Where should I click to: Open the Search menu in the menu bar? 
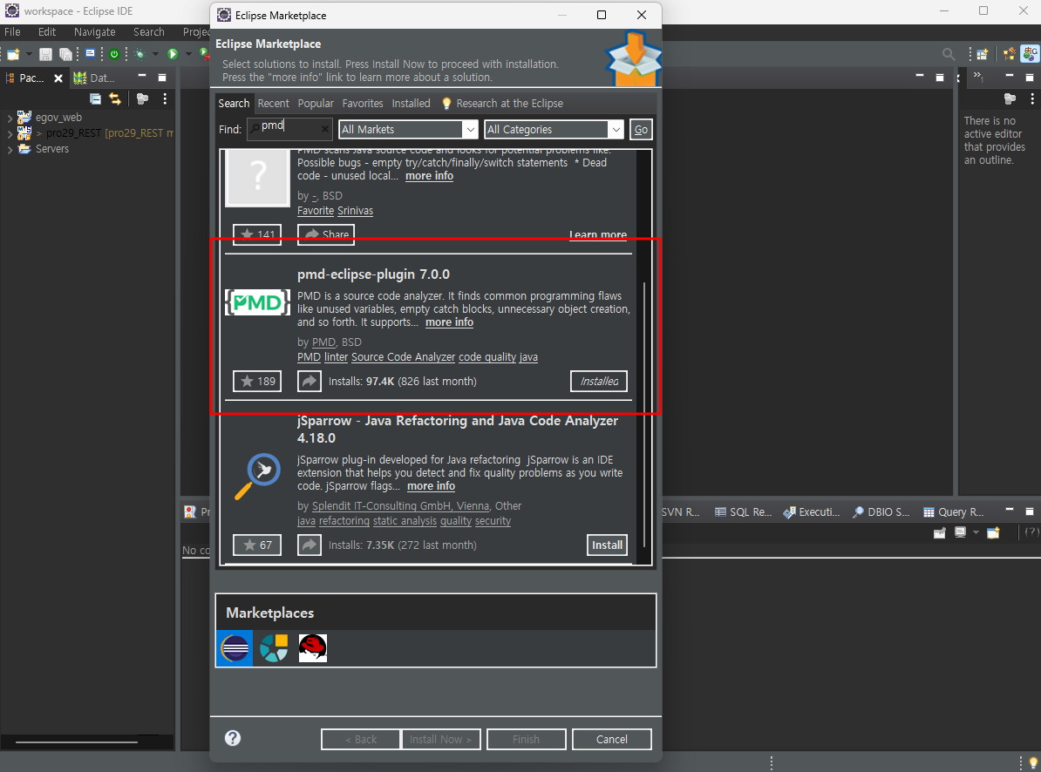(149, 32)
